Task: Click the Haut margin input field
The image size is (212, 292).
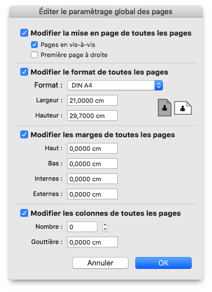Action: pos(92,149)
